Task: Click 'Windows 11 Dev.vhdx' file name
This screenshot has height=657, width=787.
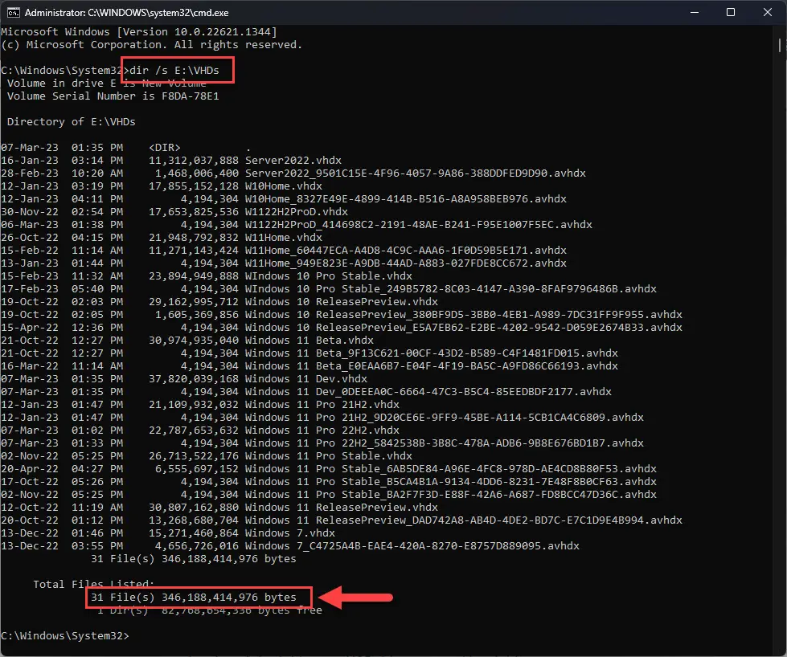Action: click(x=306, y=378)
